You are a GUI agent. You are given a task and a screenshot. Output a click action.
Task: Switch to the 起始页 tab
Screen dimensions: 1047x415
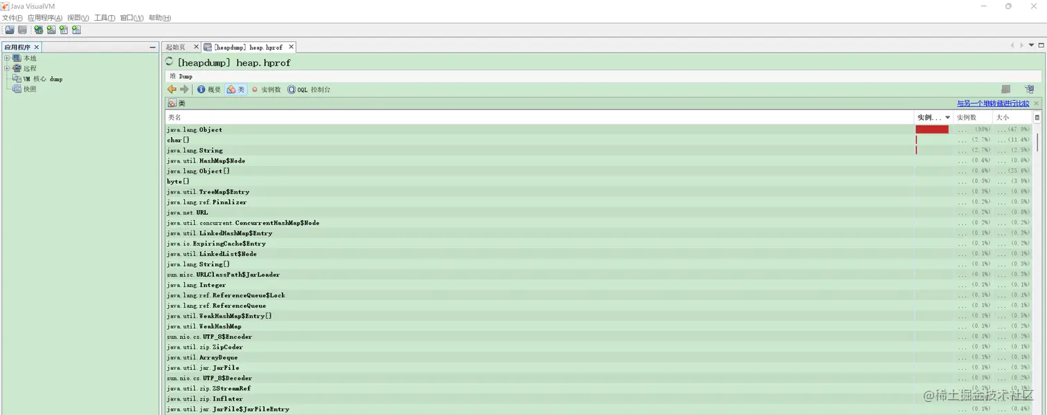point(176,47)
